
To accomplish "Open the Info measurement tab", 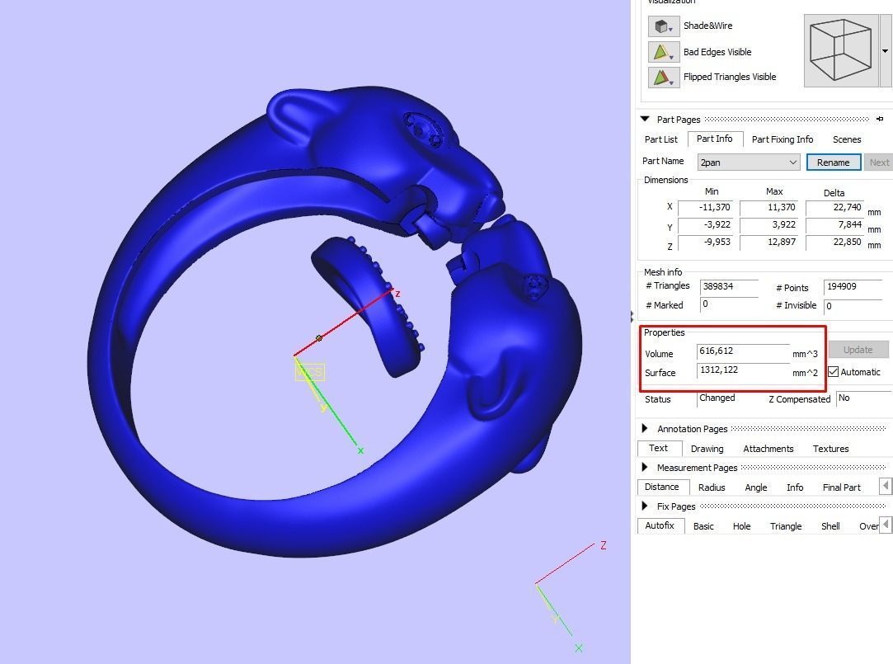I will (x=795, y=487).
